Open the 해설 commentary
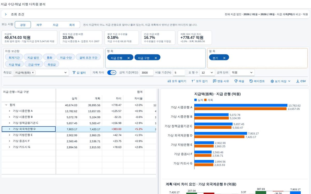 coord(239,81)
